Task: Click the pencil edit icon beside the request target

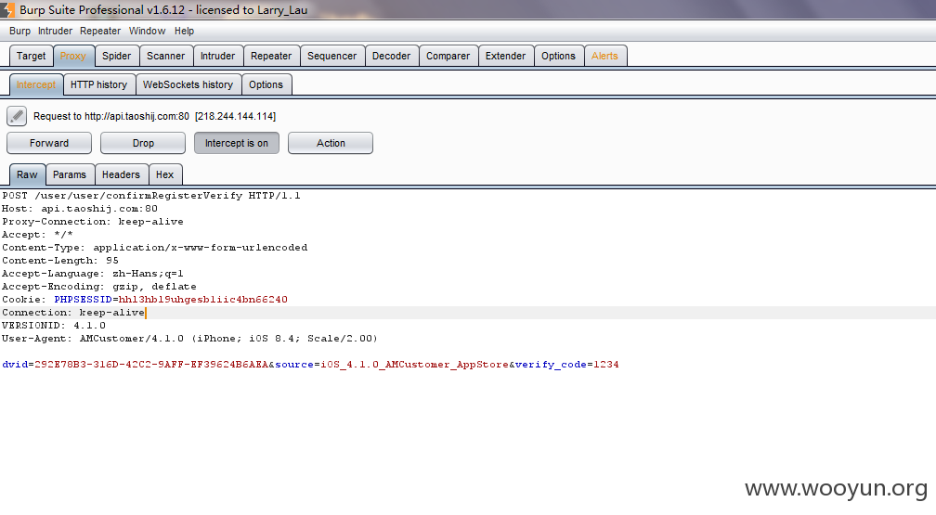Action: pos(17,116)
